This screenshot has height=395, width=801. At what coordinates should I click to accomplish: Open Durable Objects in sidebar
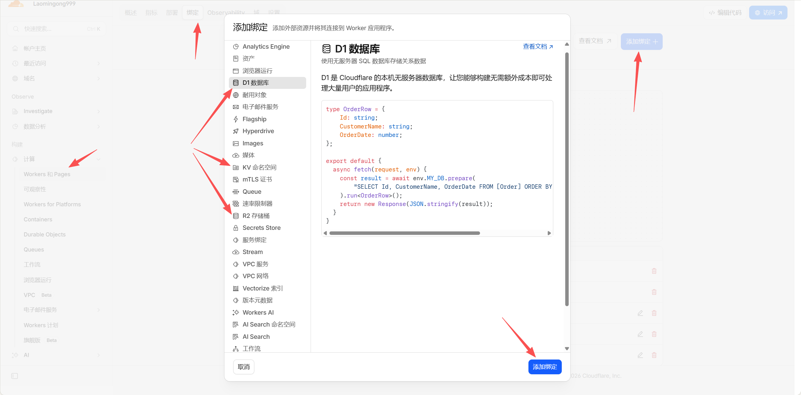pyautogui.click(x=45, y=235)
